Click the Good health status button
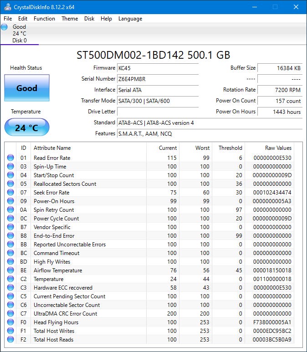This screenshot has width=307, height=352. click(27, 88)
